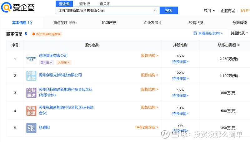Screen dimensions: 250x142
Task: Click into the company search field
Action: click(104, 11)
